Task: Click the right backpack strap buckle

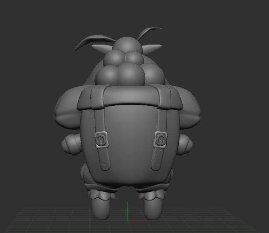Action: [x=160, y=139]
